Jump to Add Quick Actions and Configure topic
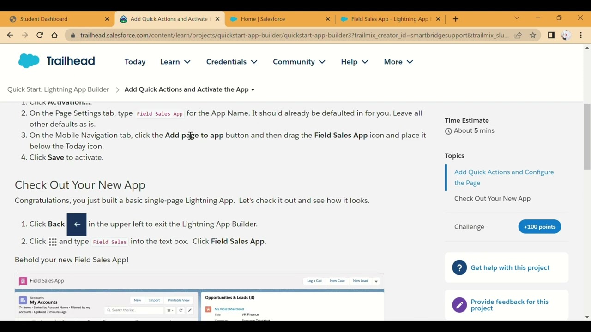Viewport: 591px width, 332px height. click(504, 178)
